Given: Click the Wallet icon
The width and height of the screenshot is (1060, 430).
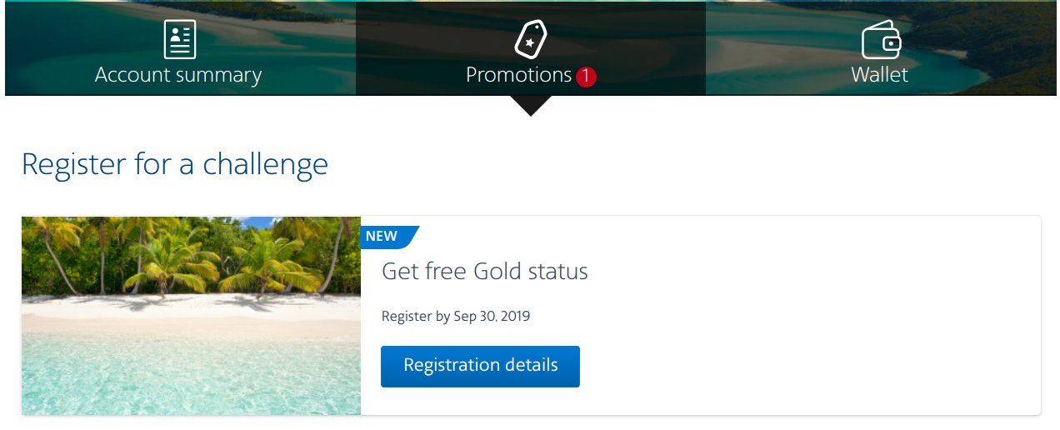Looking at the screenshot, I should [881, 39].
